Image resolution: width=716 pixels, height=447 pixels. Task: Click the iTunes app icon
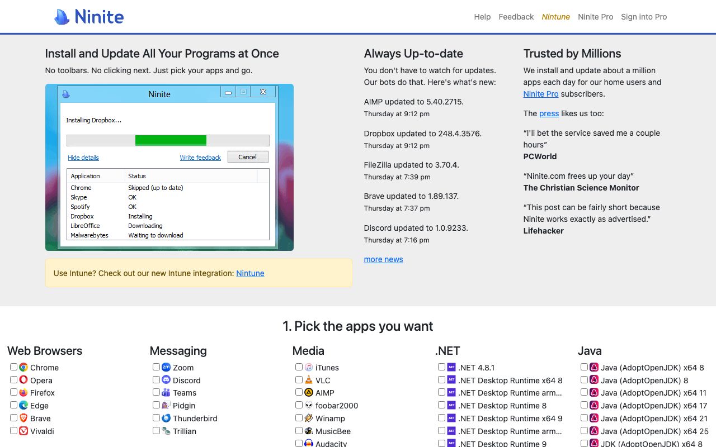pos(309,367)
